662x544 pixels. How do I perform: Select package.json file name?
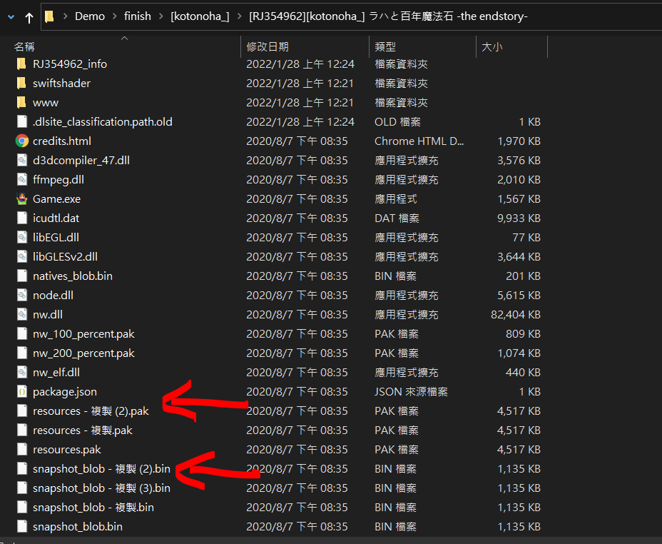(65, 392)
